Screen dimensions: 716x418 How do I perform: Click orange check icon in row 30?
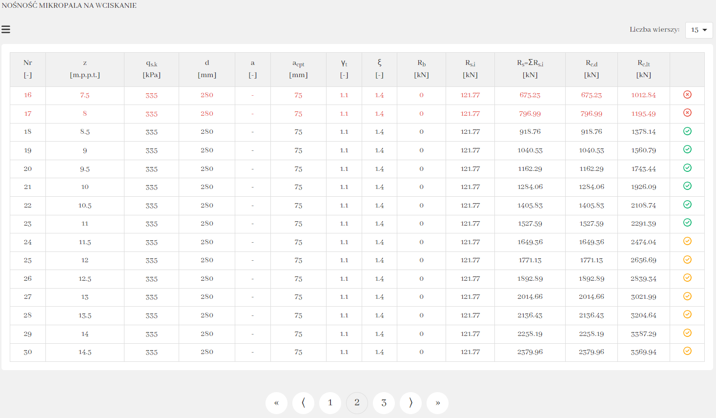(687, 351)
